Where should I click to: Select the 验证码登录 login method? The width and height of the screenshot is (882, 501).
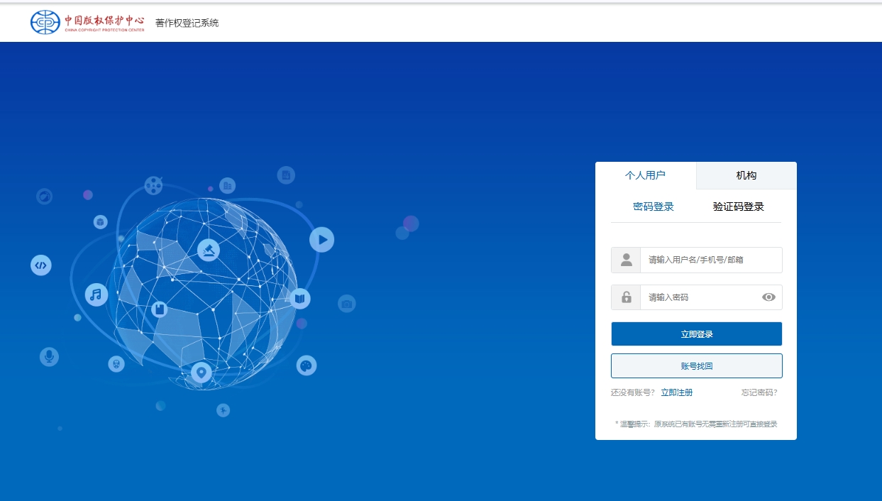coord(738,207)
